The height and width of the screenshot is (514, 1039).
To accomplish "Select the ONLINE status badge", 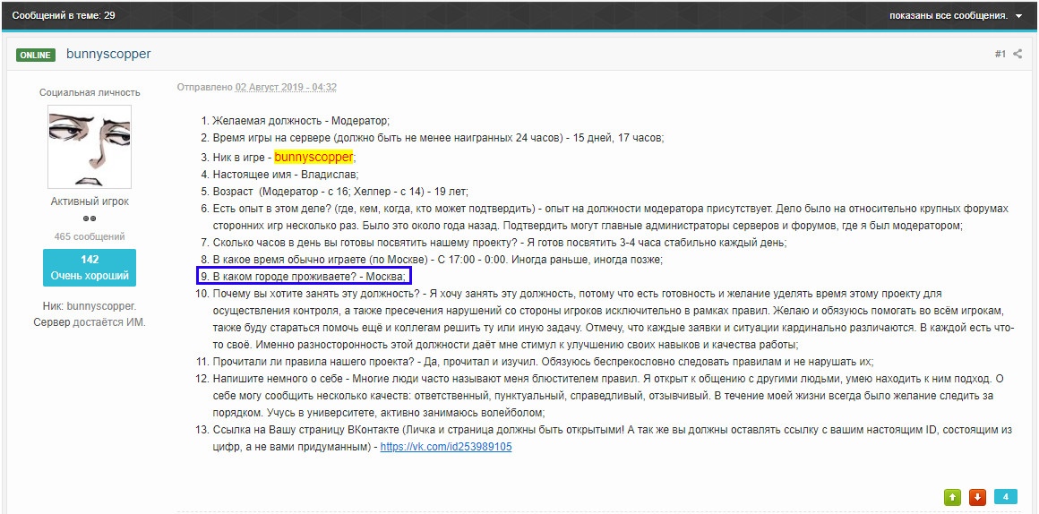I will click(35, 55).
